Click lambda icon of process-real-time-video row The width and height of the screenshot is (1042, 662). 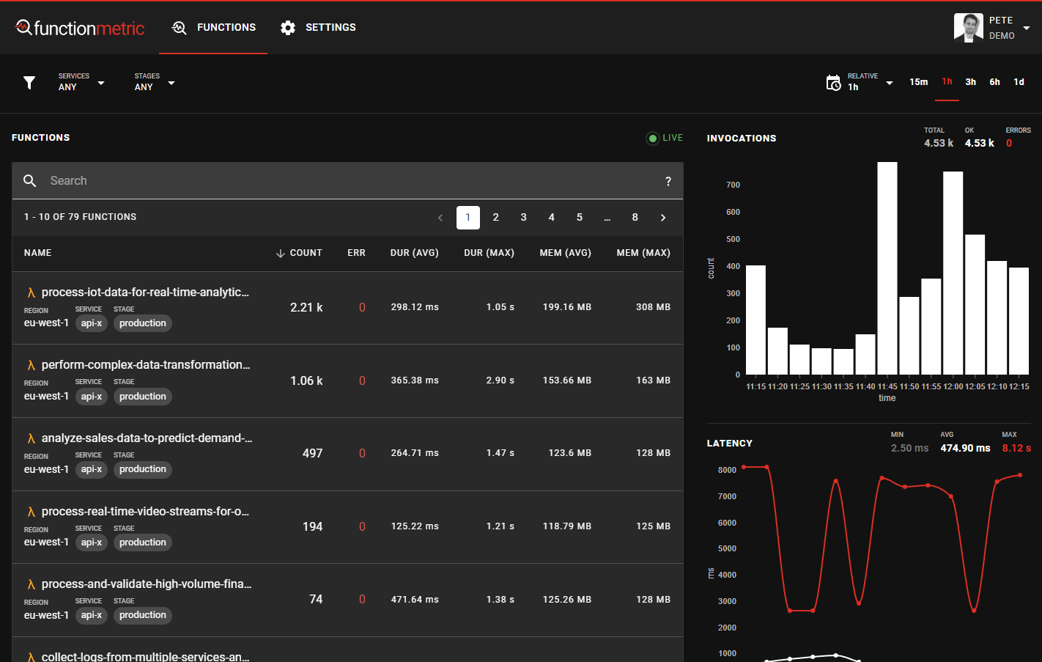pyautogui.click(x=31, y=512)
